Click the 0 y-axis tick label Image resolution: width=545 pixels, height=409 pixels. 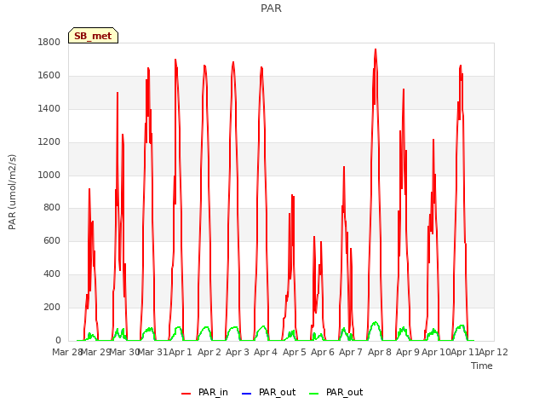coord(58,340)
